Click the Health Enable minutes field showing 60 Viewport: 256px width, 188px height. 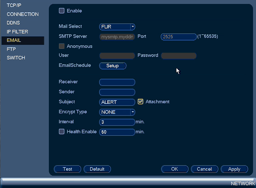(117, 132)
